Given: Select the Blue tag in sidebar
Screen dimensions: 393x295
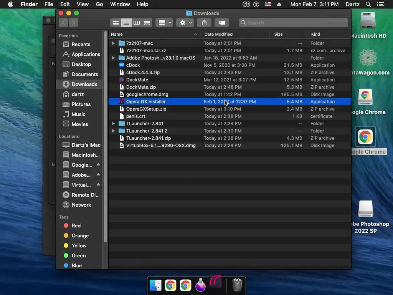Looking at the screenshot, I should tap(80, 265).
